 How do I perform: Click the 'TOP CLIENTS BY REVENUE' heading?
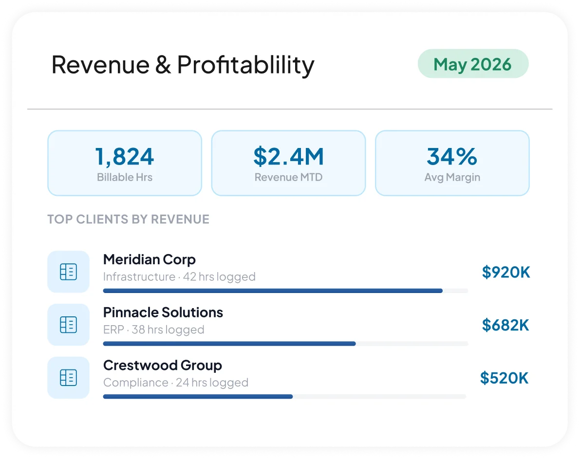129,220
